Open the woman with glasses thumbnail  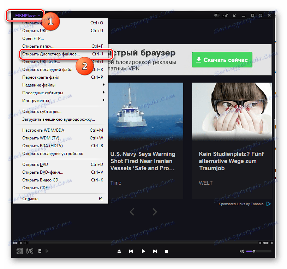coord(232,111)
